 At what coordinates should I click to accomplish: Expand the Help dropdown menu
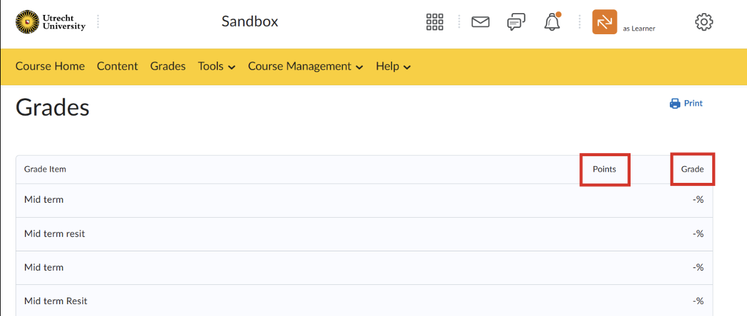click(393, 67)
